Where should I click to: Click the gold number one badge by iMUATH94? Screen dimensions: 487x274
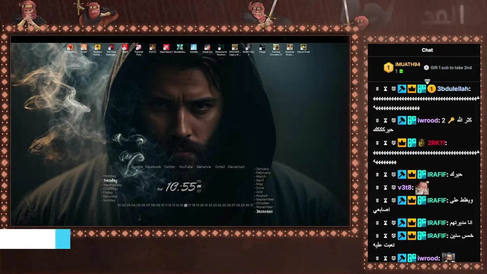tap(388, 68)
